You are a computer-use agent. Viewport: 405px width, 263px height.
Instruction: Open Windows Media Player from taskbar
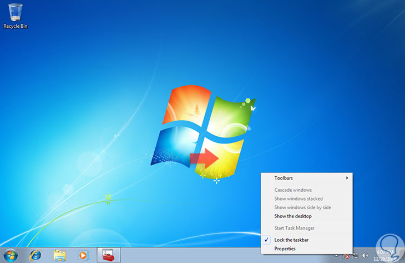tap(83, 255)
